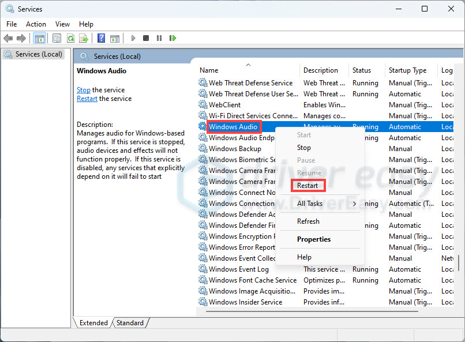
Task: Click the gear icon beside Windows Event Log
Action: (203, 269)
